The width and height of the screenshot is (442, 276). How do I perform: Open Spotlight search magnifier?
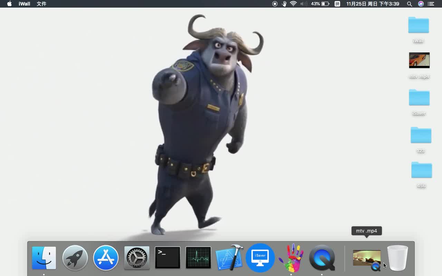pyautogui.click(x=410, y=4)
